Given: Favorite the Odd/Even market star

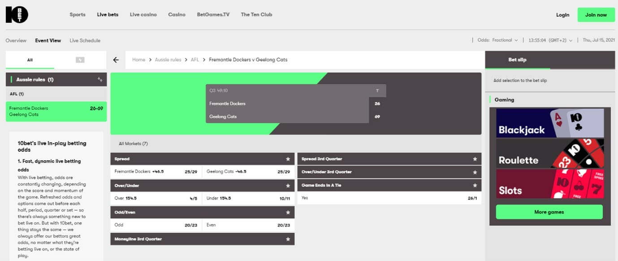Looking at the screenshot, I should 288,212.
